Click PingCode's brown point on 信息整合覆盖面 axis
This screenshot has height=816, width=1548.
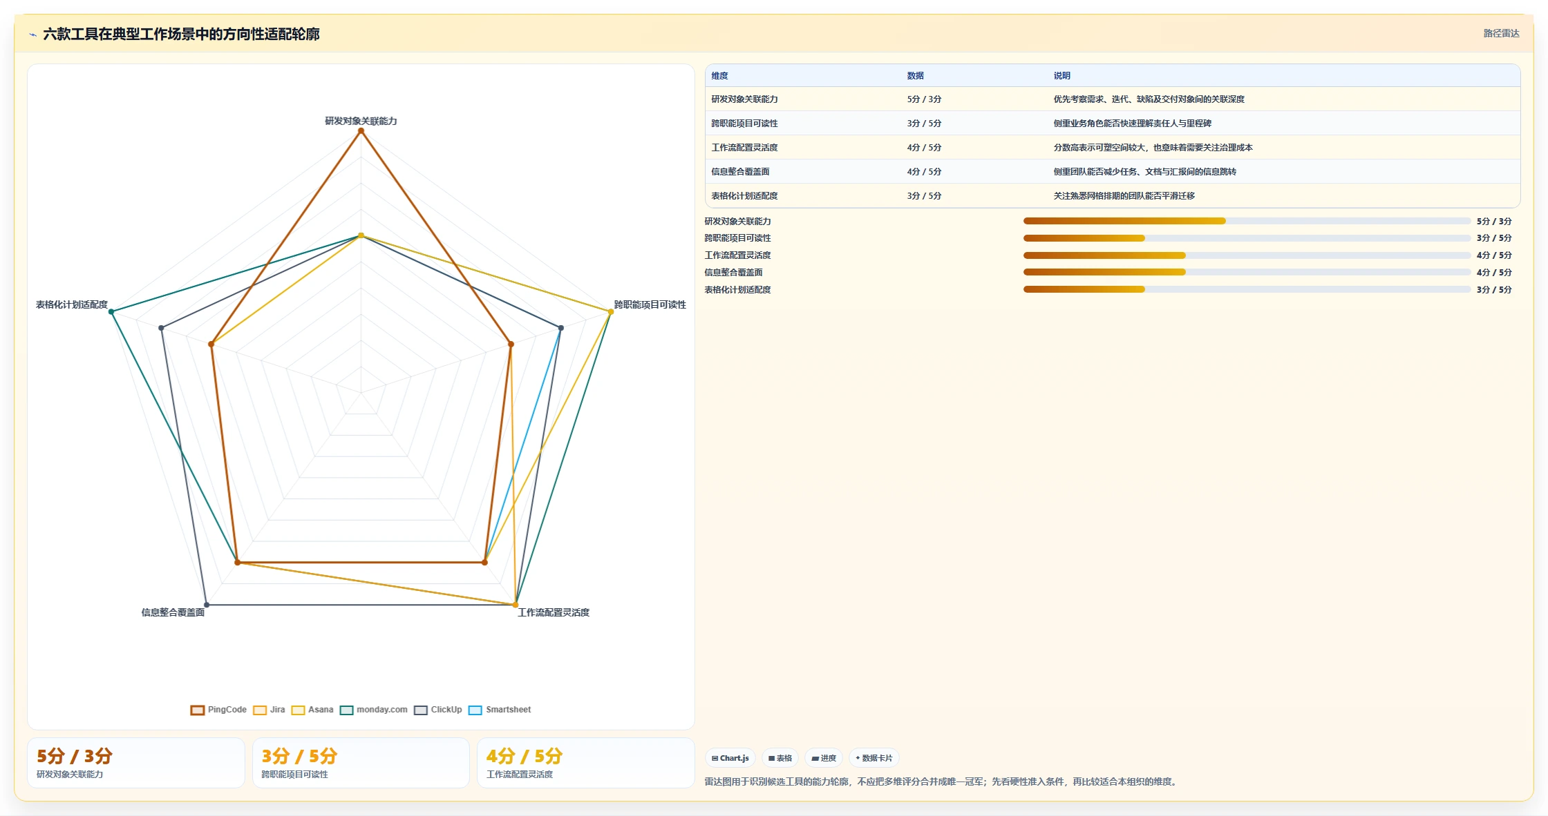[238, 563]
